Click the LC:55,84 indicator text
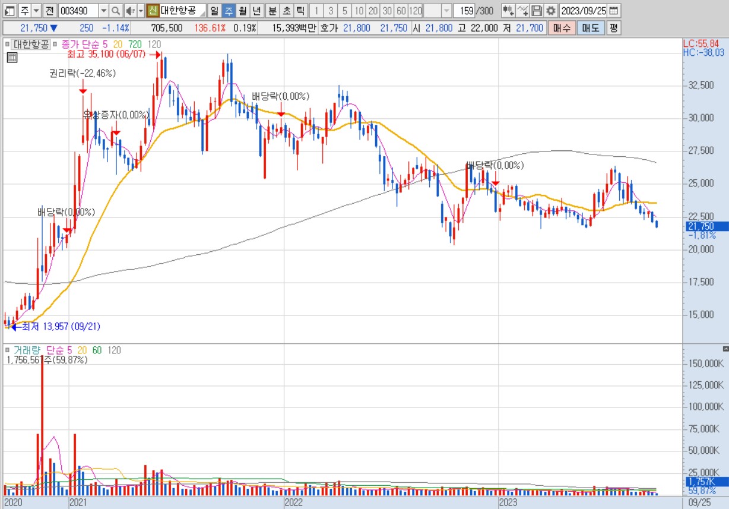The image size is (729, 509). click(x=701, y=43)
